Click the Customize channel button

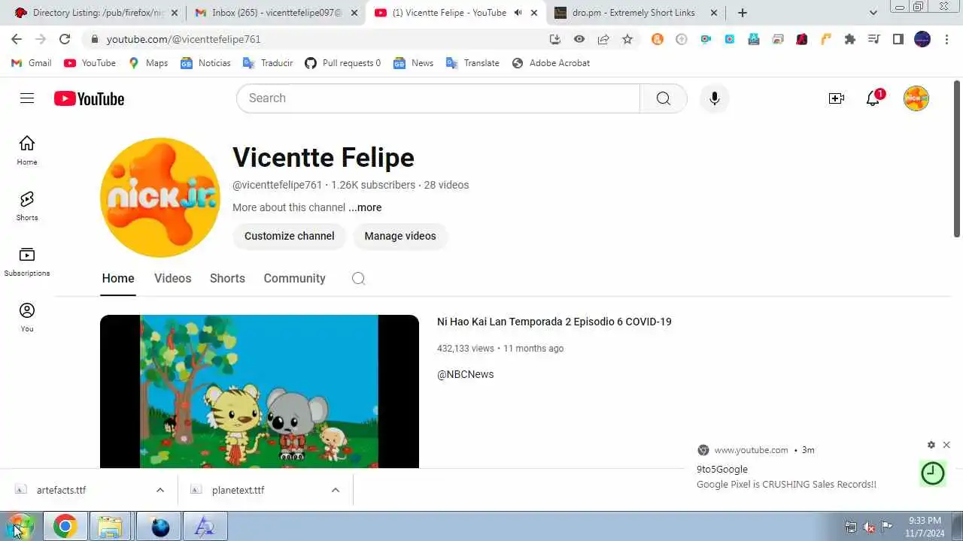[289, 236]
